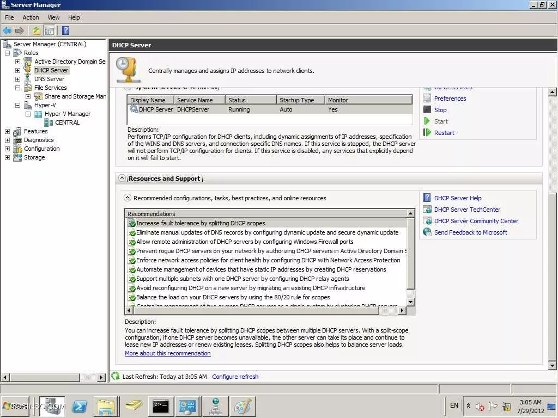Click the Recommendations list scroll down arrow
Viewport: 558px width, 418px height.
411,302
